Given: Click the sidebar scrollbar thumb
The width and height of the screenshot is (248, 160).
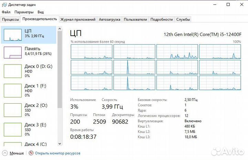Looking at the screenshot, I should coord(60,69).
